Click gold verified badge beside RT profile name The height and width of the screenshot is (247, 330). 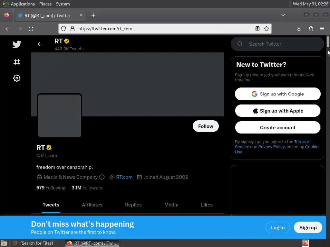[x=49, y=148]
